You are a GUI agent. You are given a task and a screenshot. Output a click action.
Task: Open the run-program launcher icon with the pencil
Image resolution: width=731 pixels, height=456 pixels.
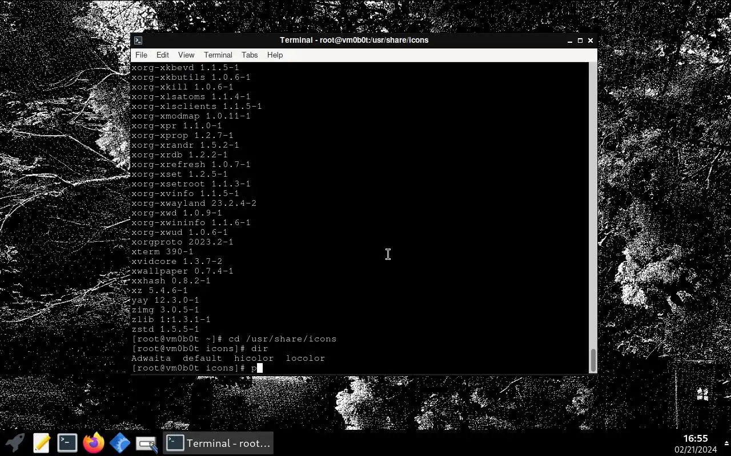(x=146, y=443)
